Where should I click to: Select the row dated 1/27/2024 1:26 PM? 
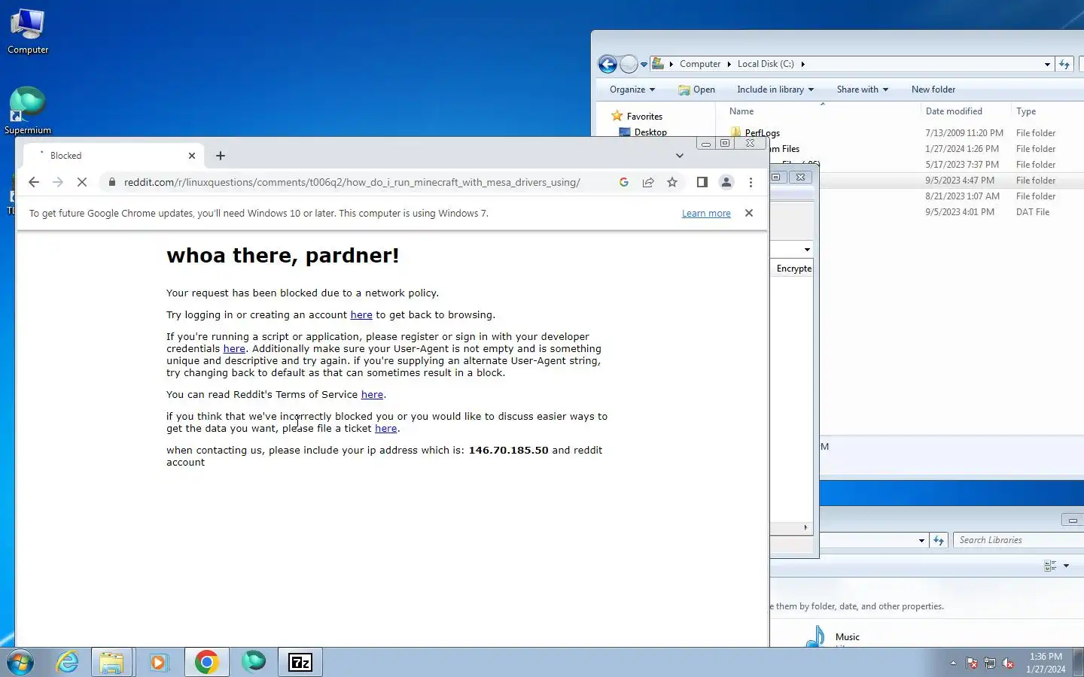[x=926, y=149]
